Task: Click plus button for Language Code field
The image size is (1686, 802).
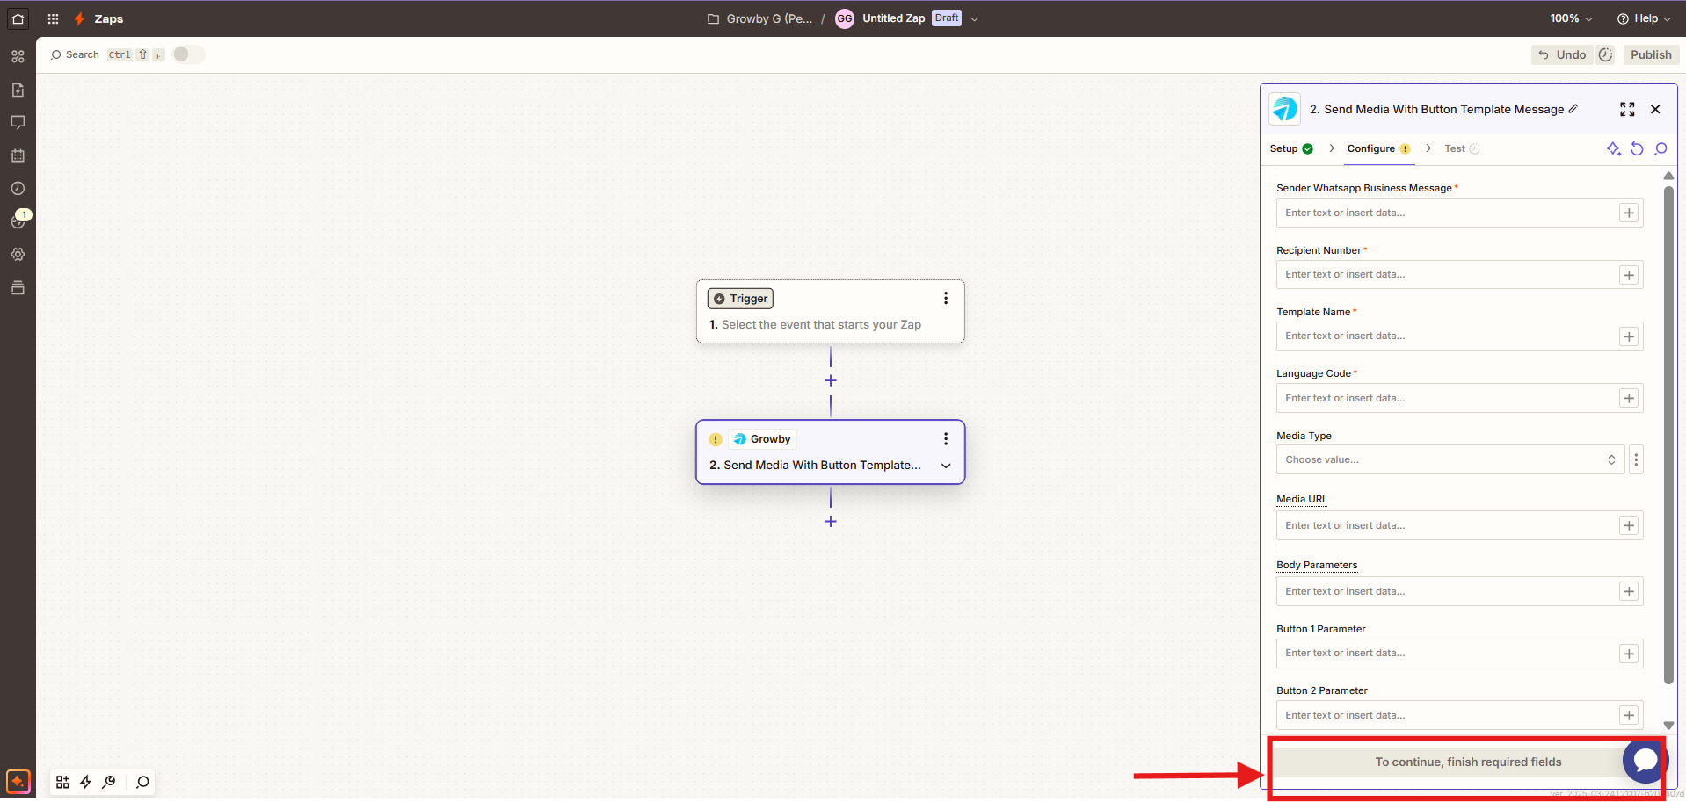Action: point(1629,398)
